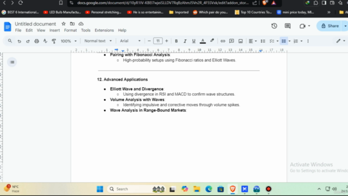Run spelling and grammar check
Image resolution: width=348 pixels, height=196 pixels.
click(45, 41)
